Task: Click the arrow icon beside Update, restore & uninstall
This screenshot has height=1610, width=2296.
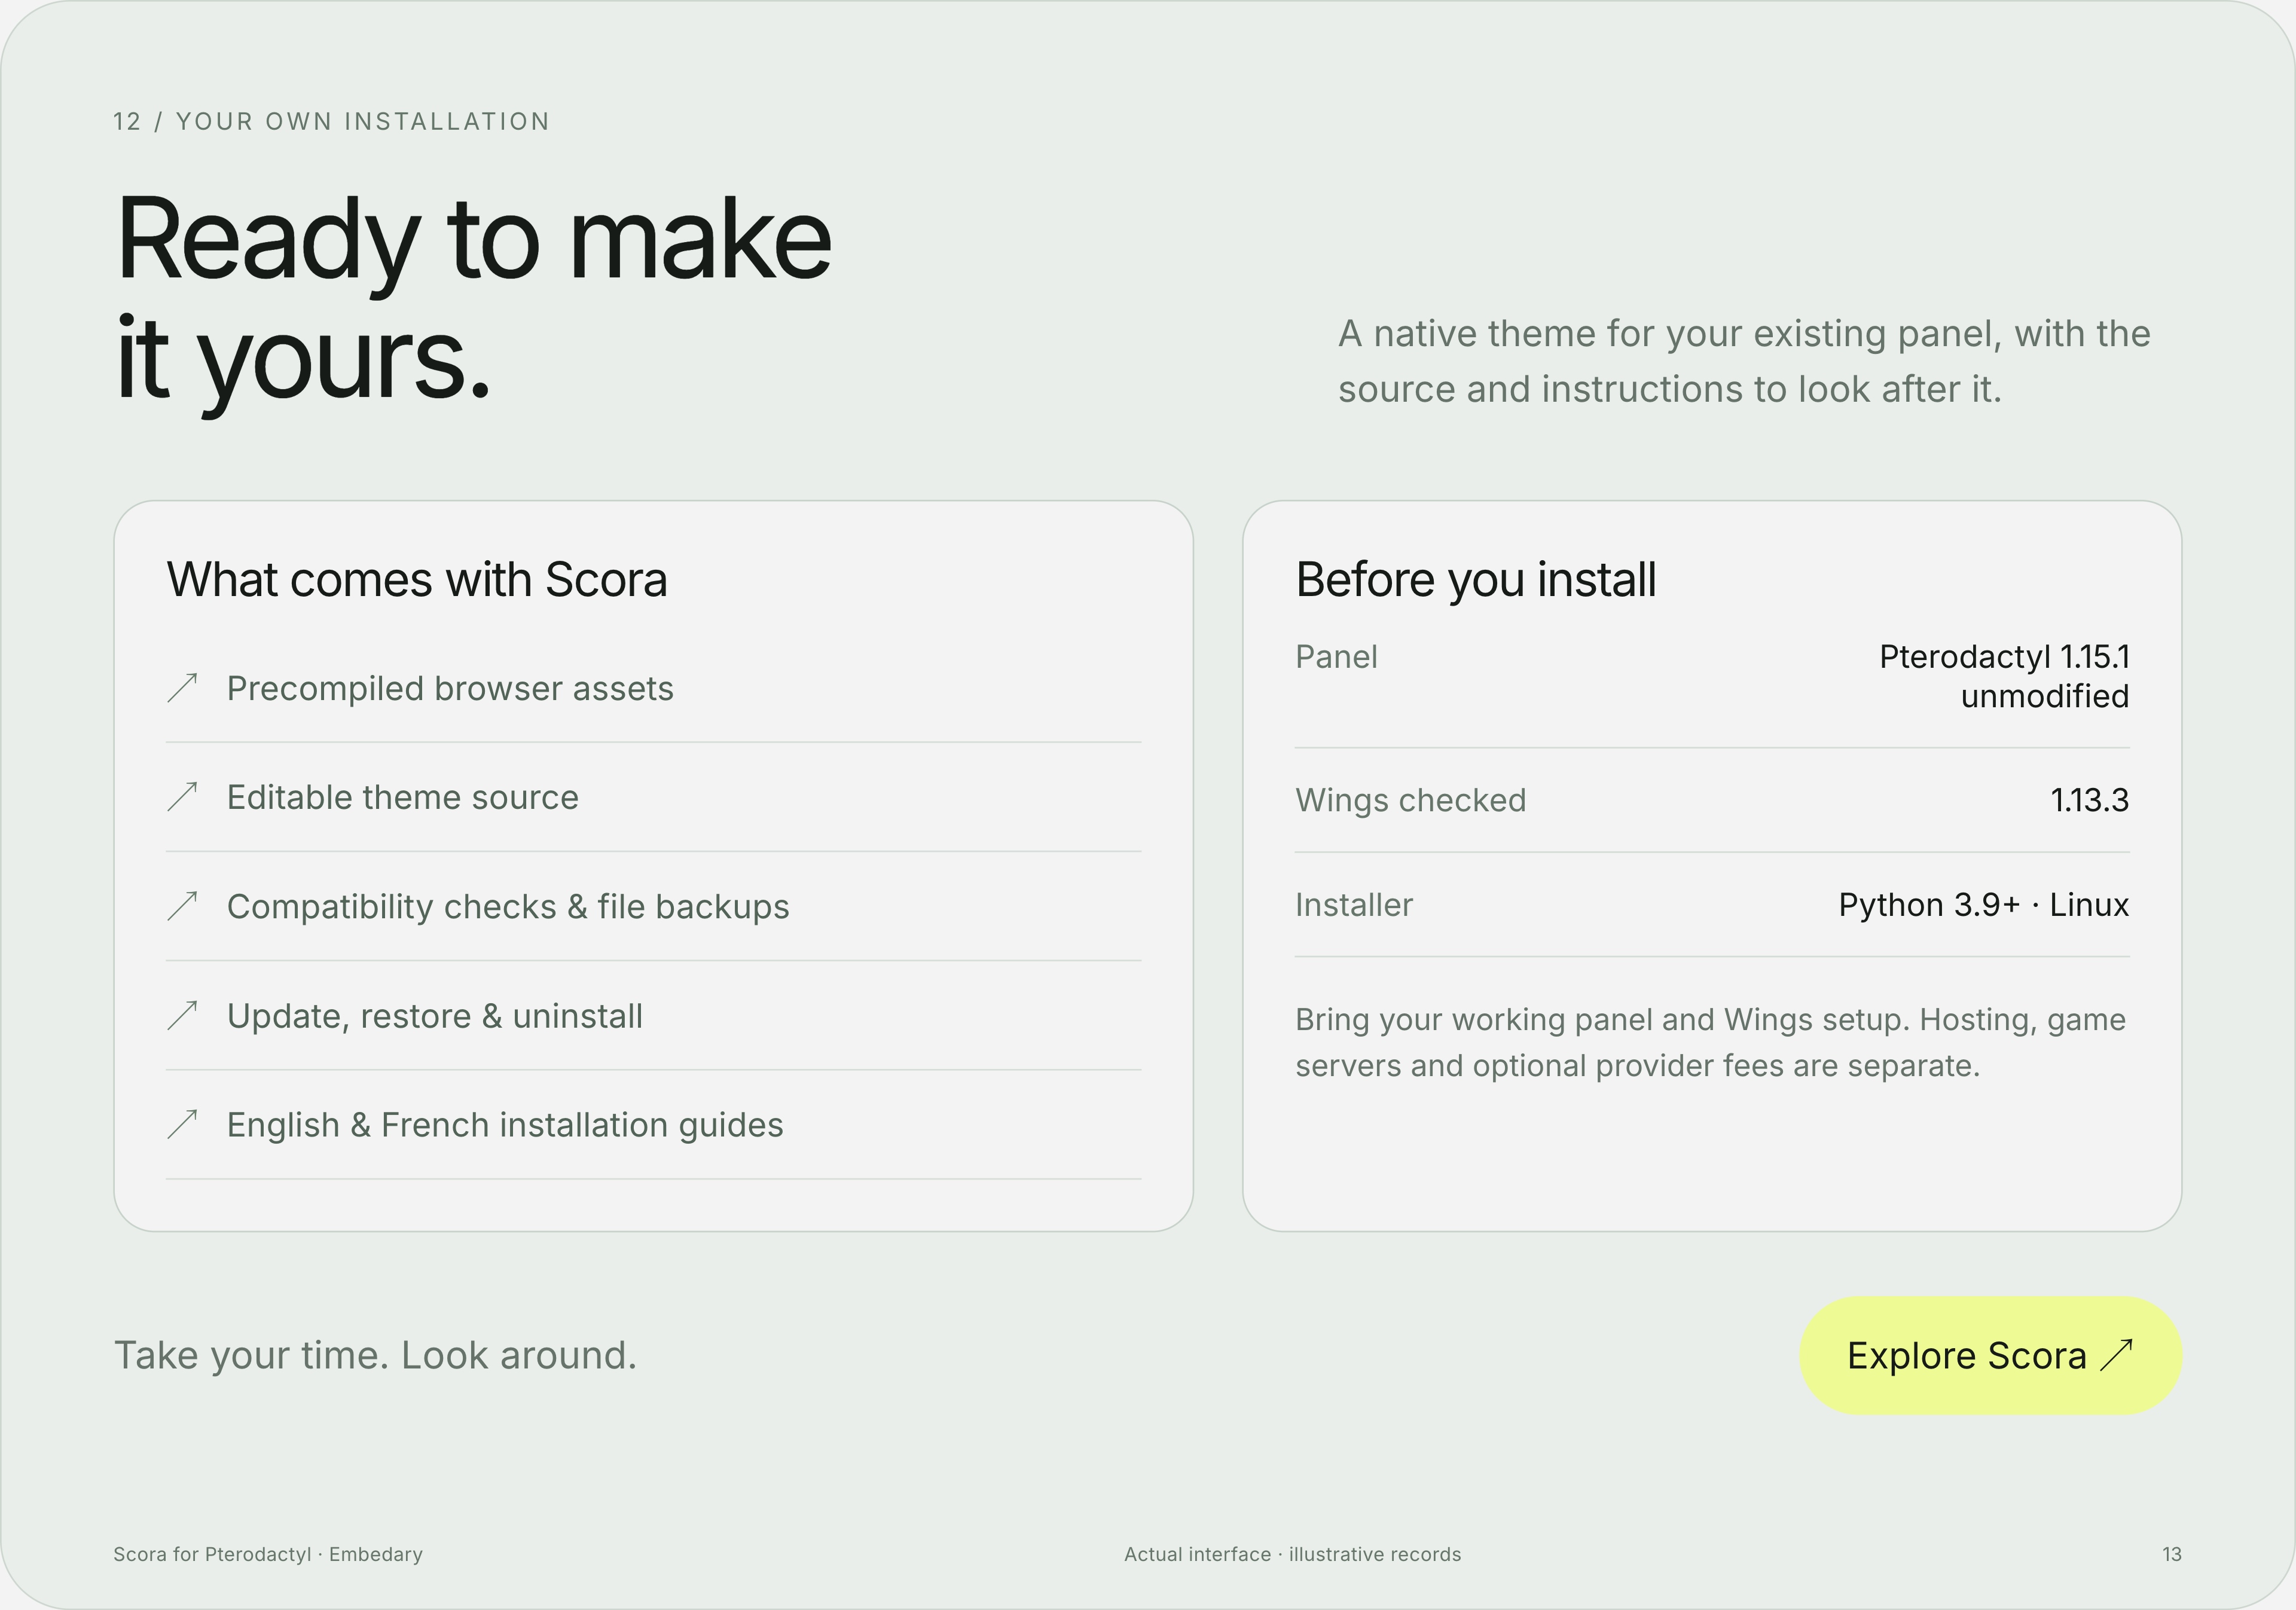Action: click(x=182, y=1016)
